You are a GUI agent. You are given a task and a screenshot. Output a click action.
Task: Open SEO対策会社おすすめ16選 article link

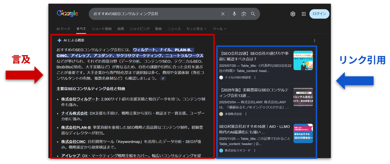[254, 129]
